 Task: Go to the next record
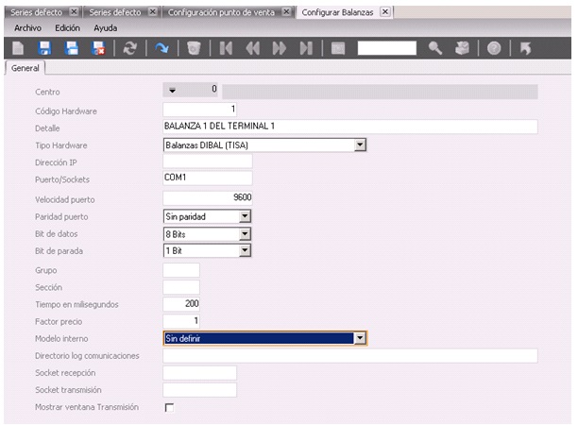[x=280, y=47]
